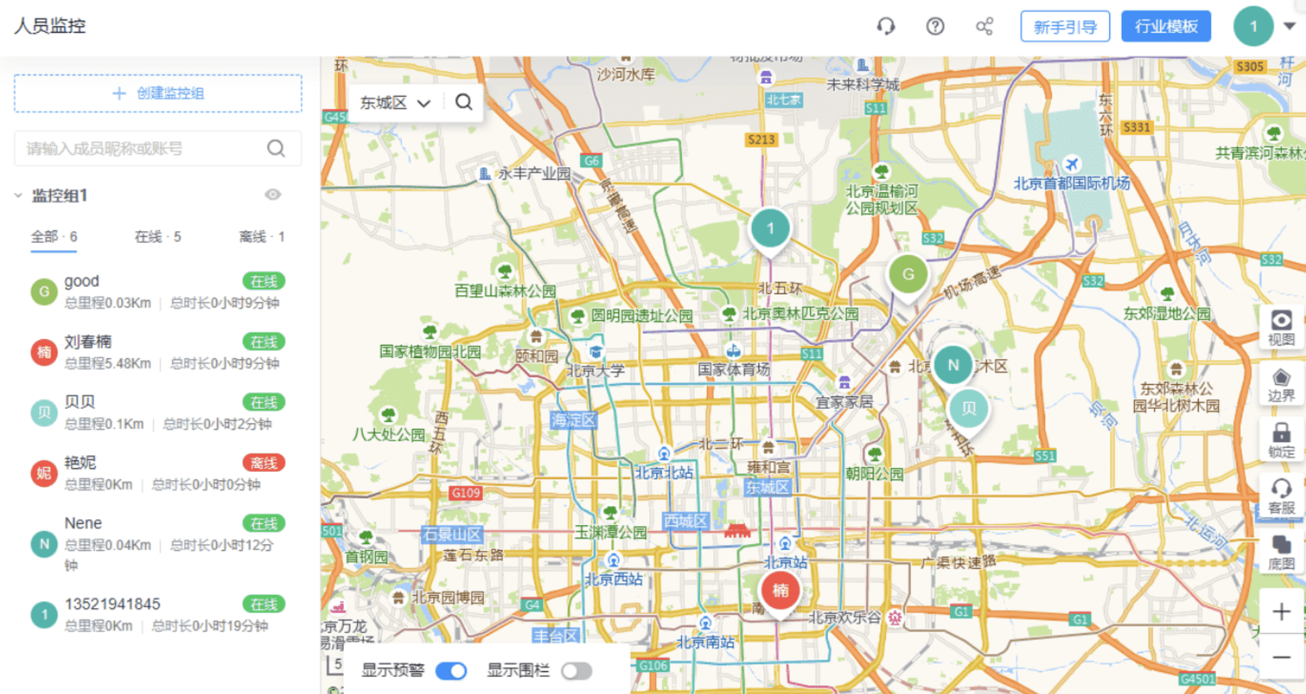The height and width of the screenshot is (694, 1306).
Task: Click the share icon in top bar
Action: pos(984,27)
